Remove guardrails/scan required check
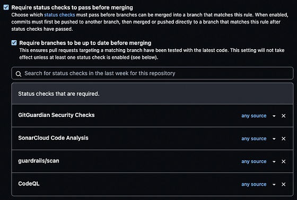 click(283, 161)
